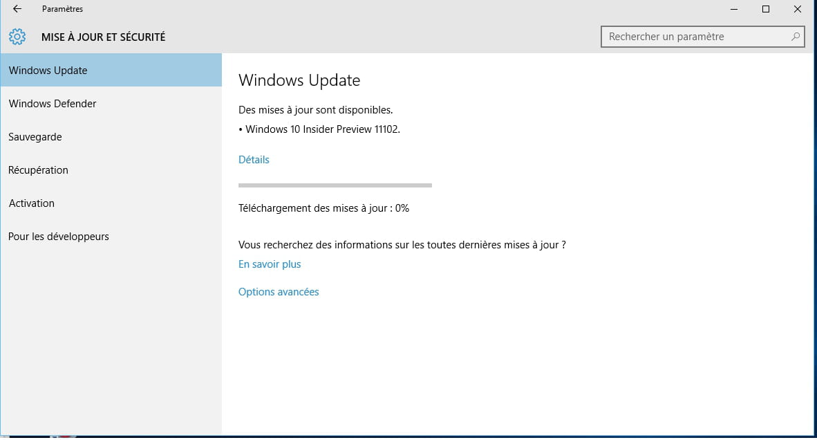Minimize the Paramètres window

(x=734, y=9)
